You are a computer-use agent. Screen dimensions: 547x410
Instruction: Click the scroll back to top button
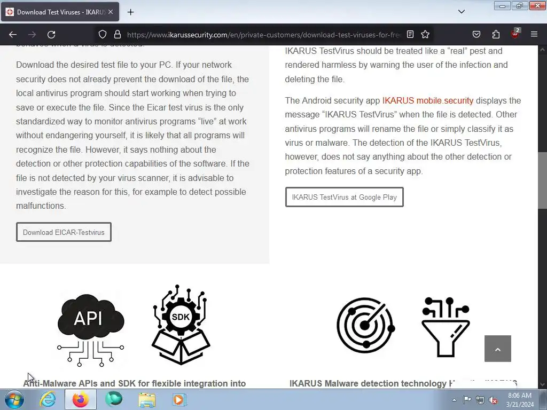point(497,349)
